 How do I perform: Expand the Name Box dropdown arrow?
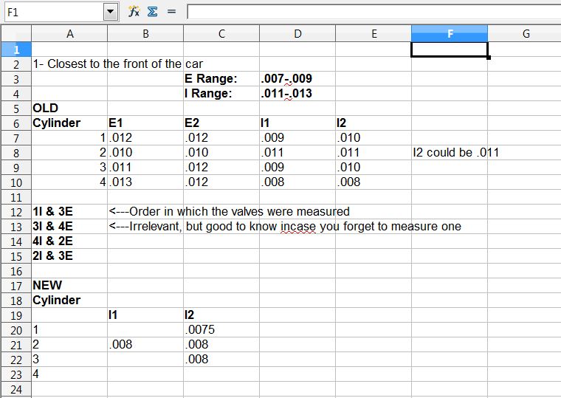click(x=111, y=12)
